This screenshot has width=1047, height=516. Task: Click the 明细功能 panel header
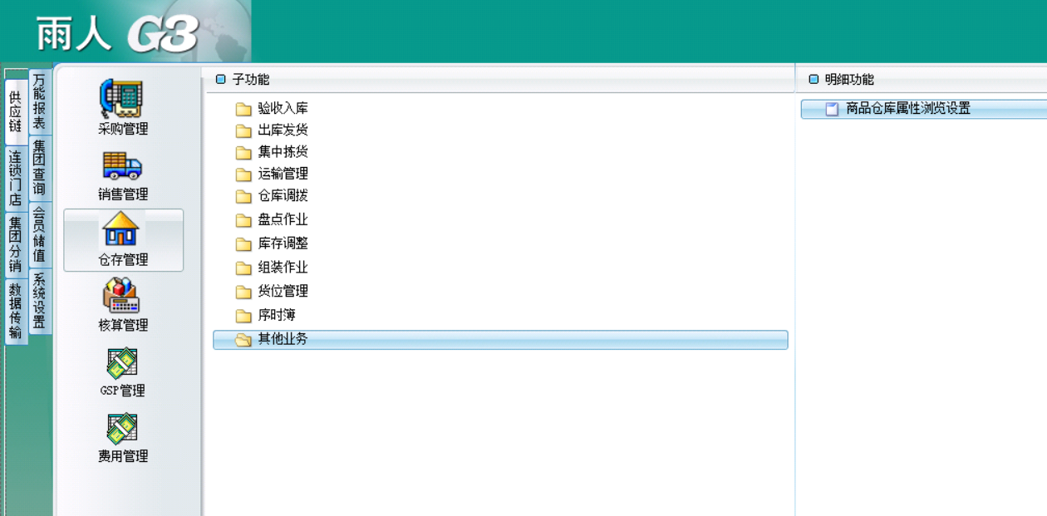(x=922, y=80)
